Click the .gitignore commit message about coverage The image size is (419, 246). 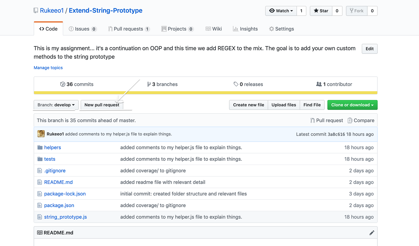click(x=153, y=171)
